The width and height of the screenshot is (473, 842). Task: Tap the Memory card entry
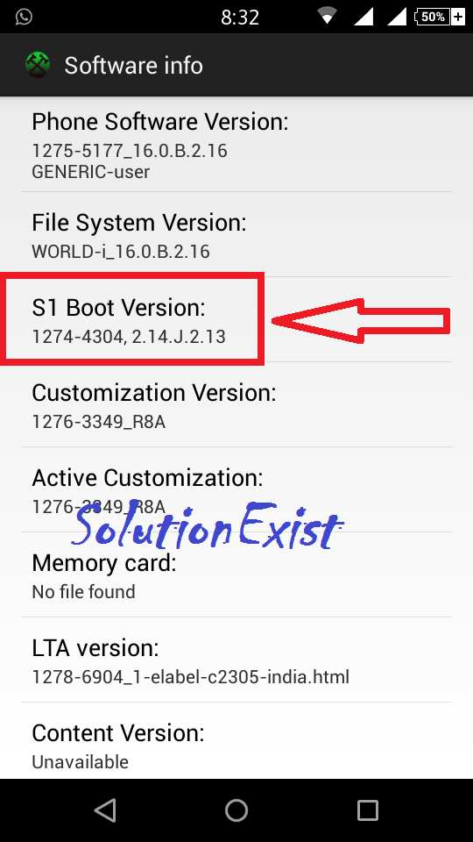[x=236, y=574]
